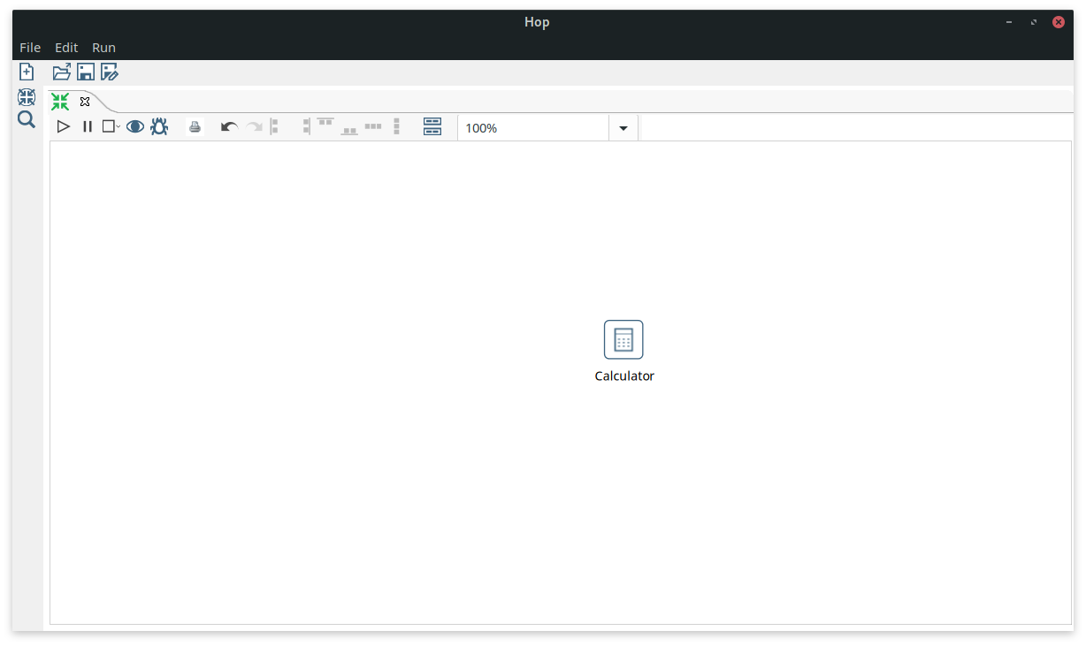
Task: Switch to the data orchestration perspective
Action: point(26,96)
